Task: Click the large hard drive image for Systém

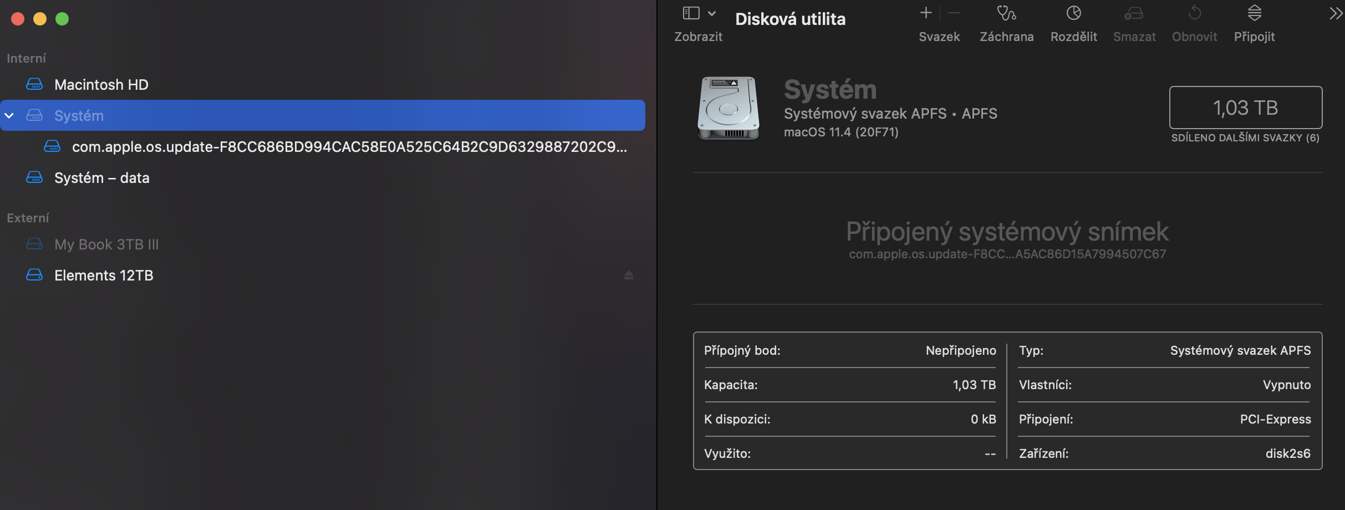Action: coord(728,108)
